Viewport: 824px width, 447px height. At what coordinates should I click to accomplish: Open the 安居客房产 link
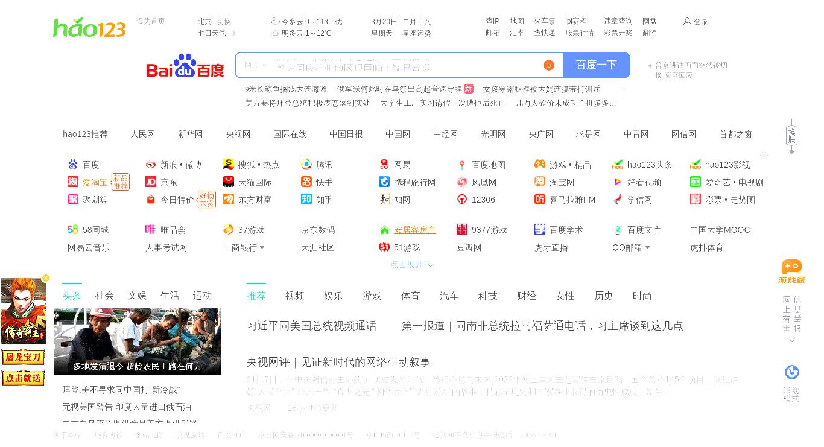415,230
